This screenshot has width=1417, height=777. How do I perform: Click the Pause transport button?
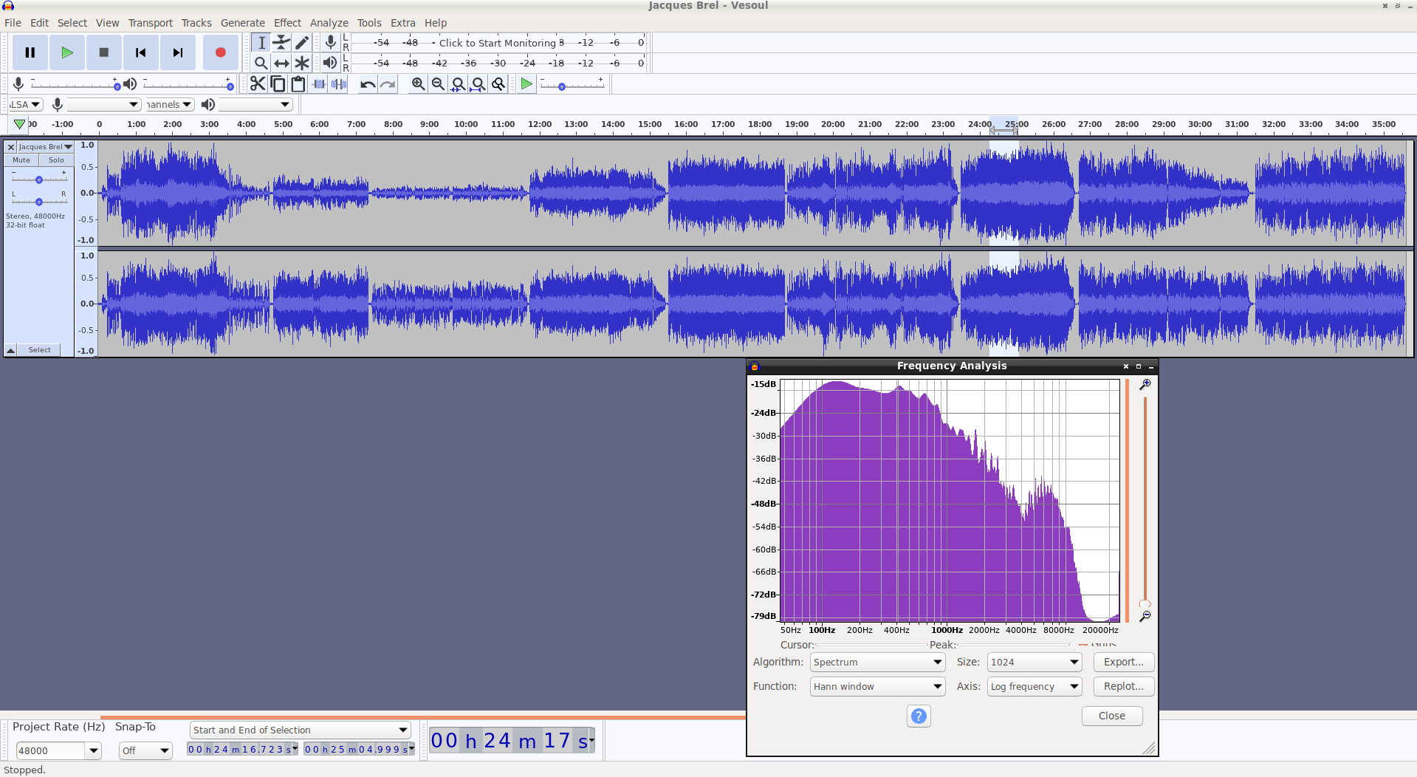(x=30, y=52)
